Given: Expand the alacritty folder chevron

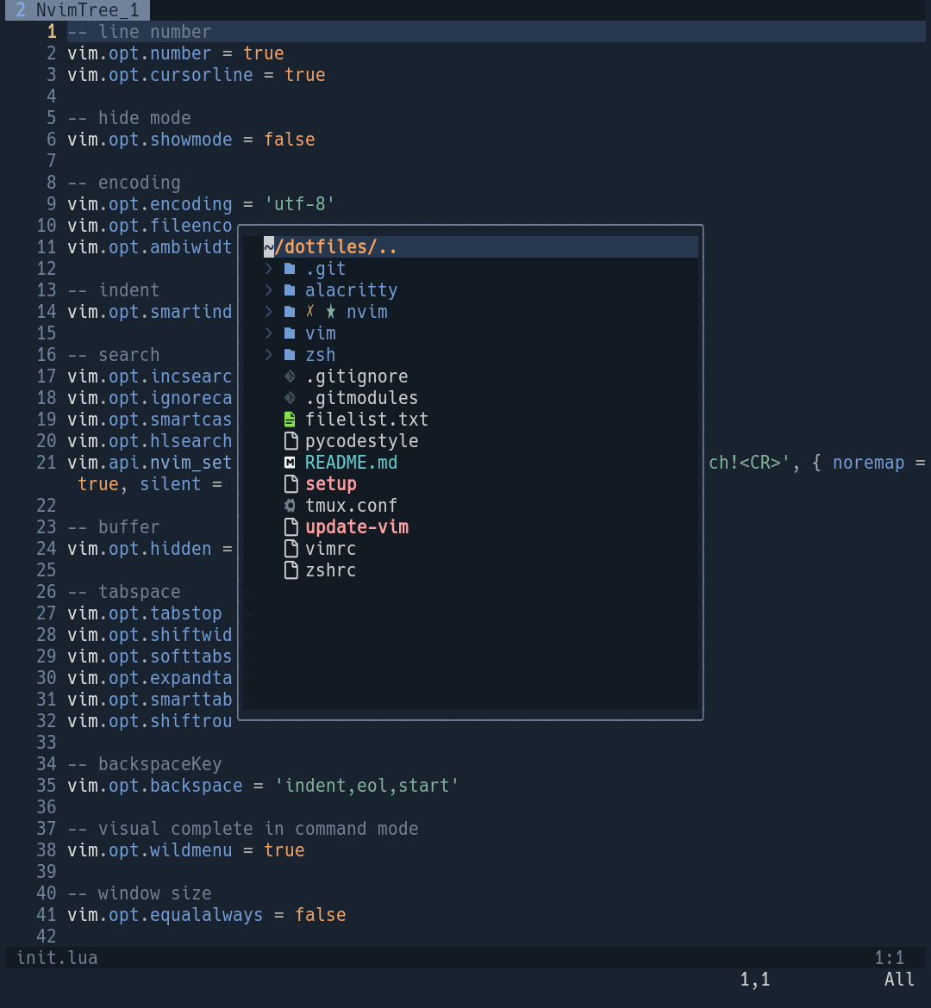Looking at the screenshot, I should (x=269, y=290).
